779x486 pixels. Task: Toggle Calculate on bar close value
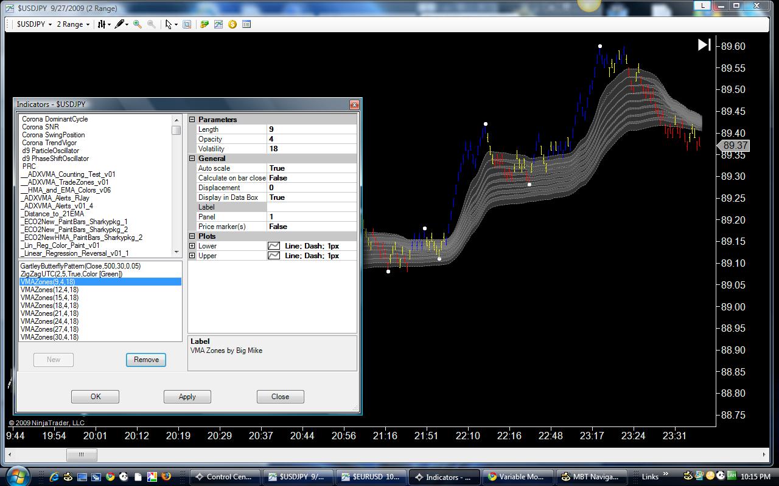point(312,178)
